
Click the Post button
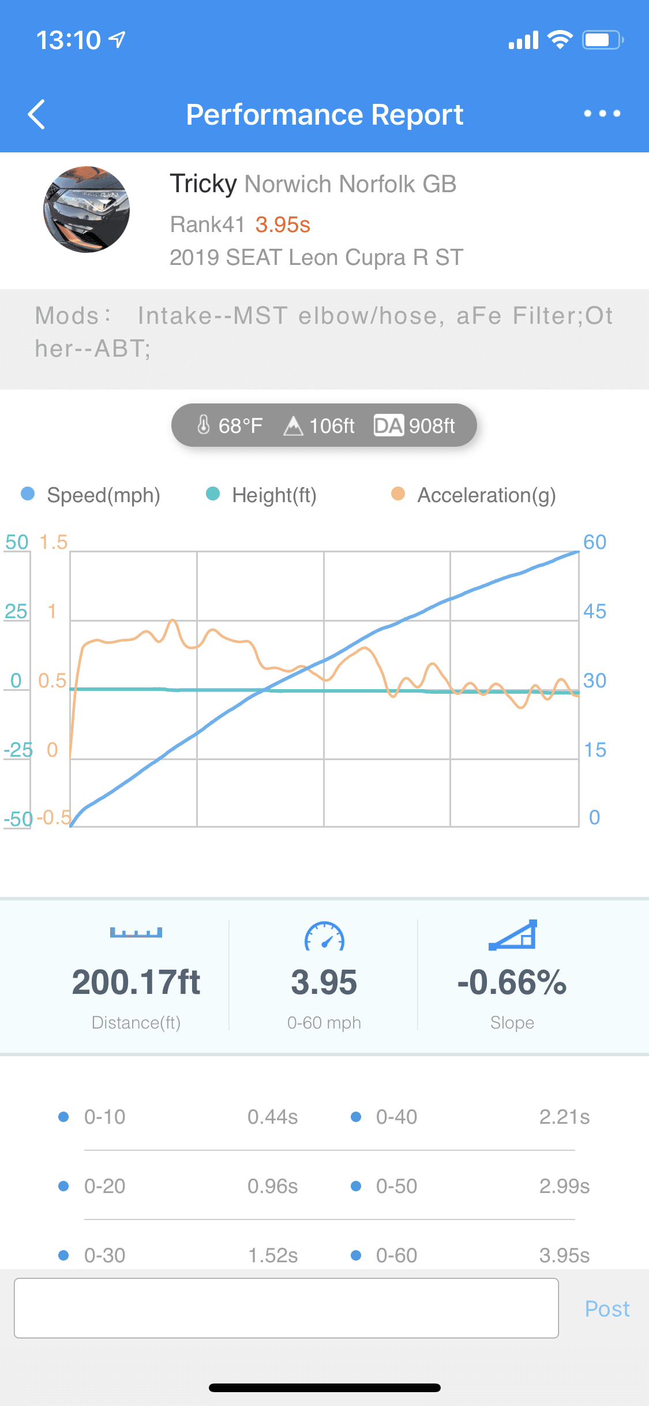click(607, 1308)
